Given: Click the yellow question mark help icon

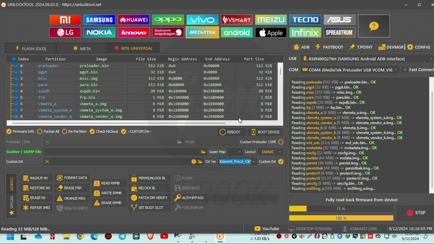Looking at the screenshot, I should tap(374, 26).
